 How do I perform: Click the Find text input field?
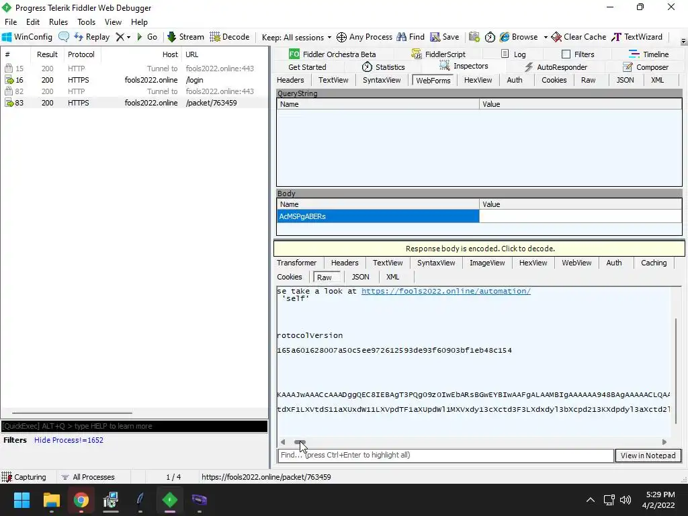[446, 455]
